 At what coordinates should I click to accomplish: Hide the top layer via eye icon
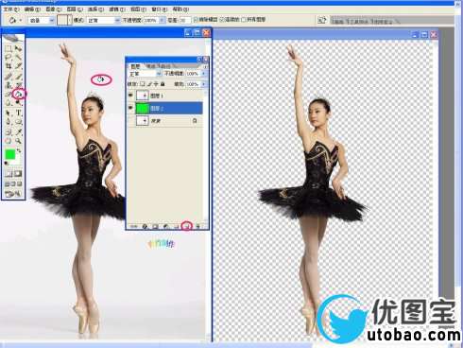click(x=130, y=96)
